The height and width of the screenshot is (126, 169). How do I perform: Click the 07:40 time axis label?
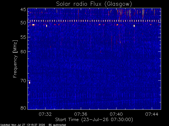116,114
